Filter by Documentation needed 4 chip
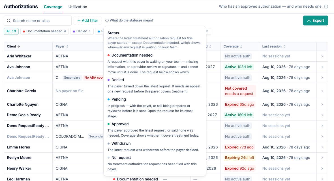The width and height of the screenshot is (334, 181). [44, 31]
